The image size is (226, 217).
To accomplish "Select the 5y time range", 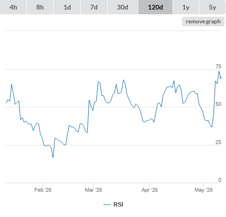I will click(212, 7).
